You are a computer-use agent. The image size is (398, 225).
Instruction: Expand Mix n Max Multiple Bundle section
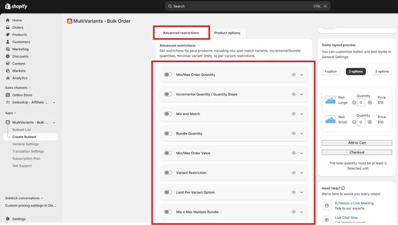[302, 212]
